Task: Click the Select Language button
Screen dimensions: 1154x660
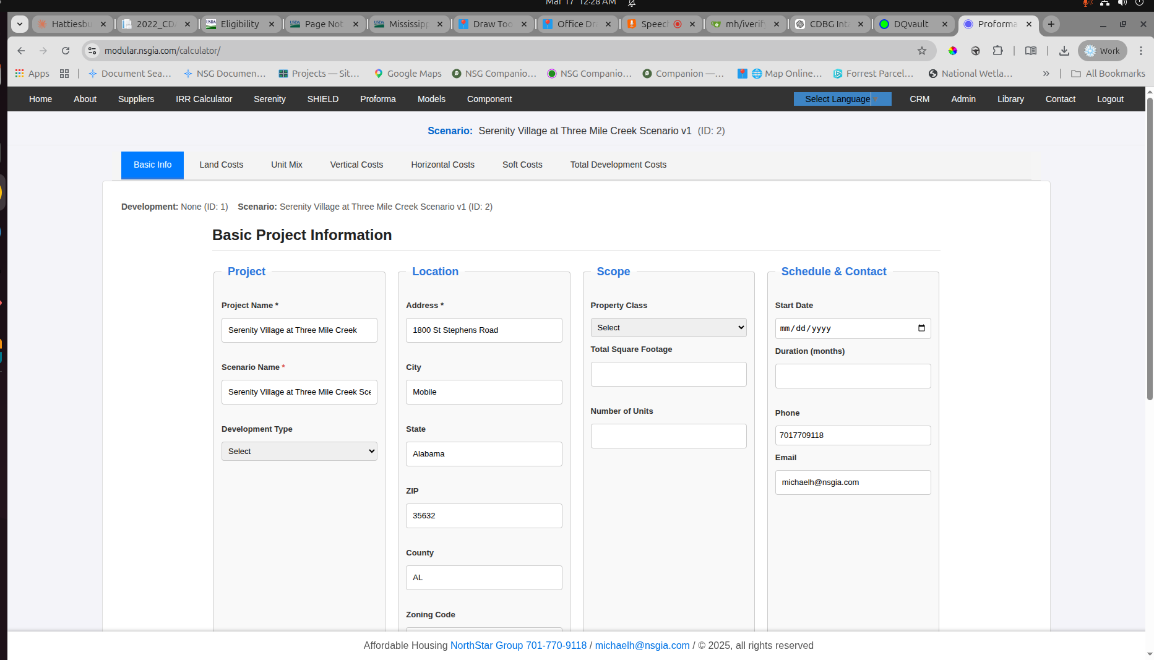Action: (837, 99)
